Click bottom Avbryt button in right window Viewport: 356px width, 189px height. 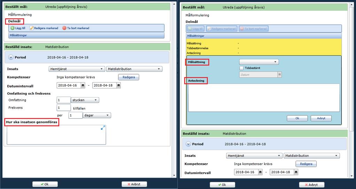311,185
